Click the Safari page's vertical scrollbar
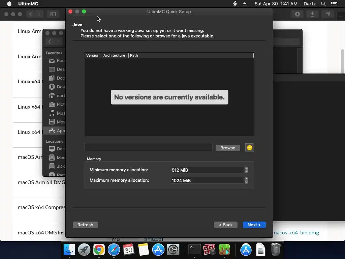 coord(342,62)
